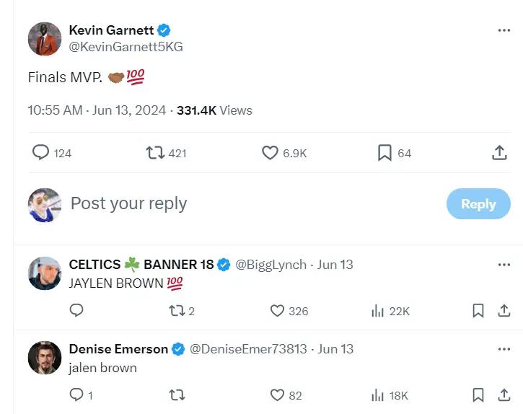The width and height of the screenshot is (523, 414).
Task: Share Denise Emerson's reply
Action: (504, 395)
